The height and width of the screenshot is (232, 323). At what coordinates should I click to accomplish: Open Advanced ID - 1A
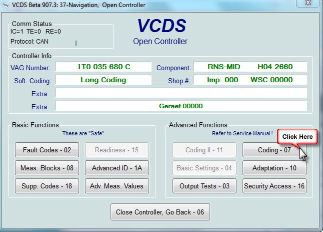pos(117,168)
